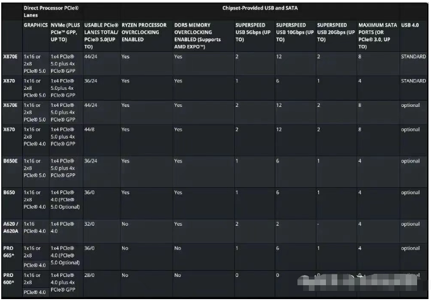Click the 'SUPERSPEED USB 20Gbps' column header
The image size is (431, 301).
pos(335,32)
